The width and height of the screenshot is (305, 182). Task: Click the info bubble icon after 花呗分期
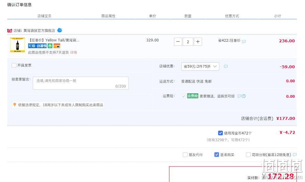(x=295, y=155)
